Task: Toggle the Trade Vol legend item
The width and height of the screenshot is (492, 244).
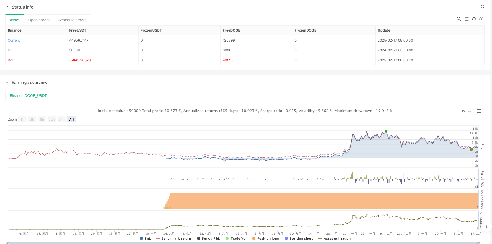Action: [x=236, y=238]
